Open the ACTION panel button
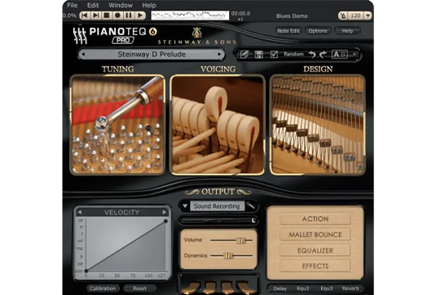The image size is (436, 295). coord(315,219)
